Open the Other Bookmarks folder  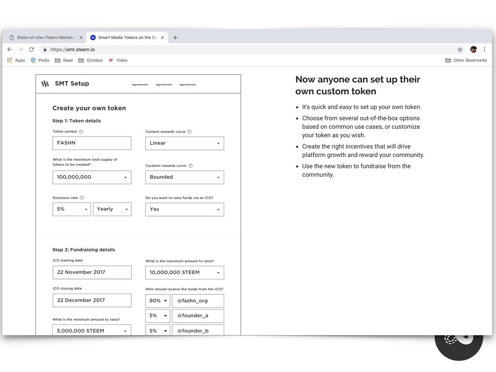(x=466, y=60)
